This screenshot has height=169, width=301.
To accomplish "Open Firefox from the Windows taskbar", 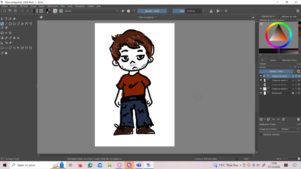I will (81, 165).
